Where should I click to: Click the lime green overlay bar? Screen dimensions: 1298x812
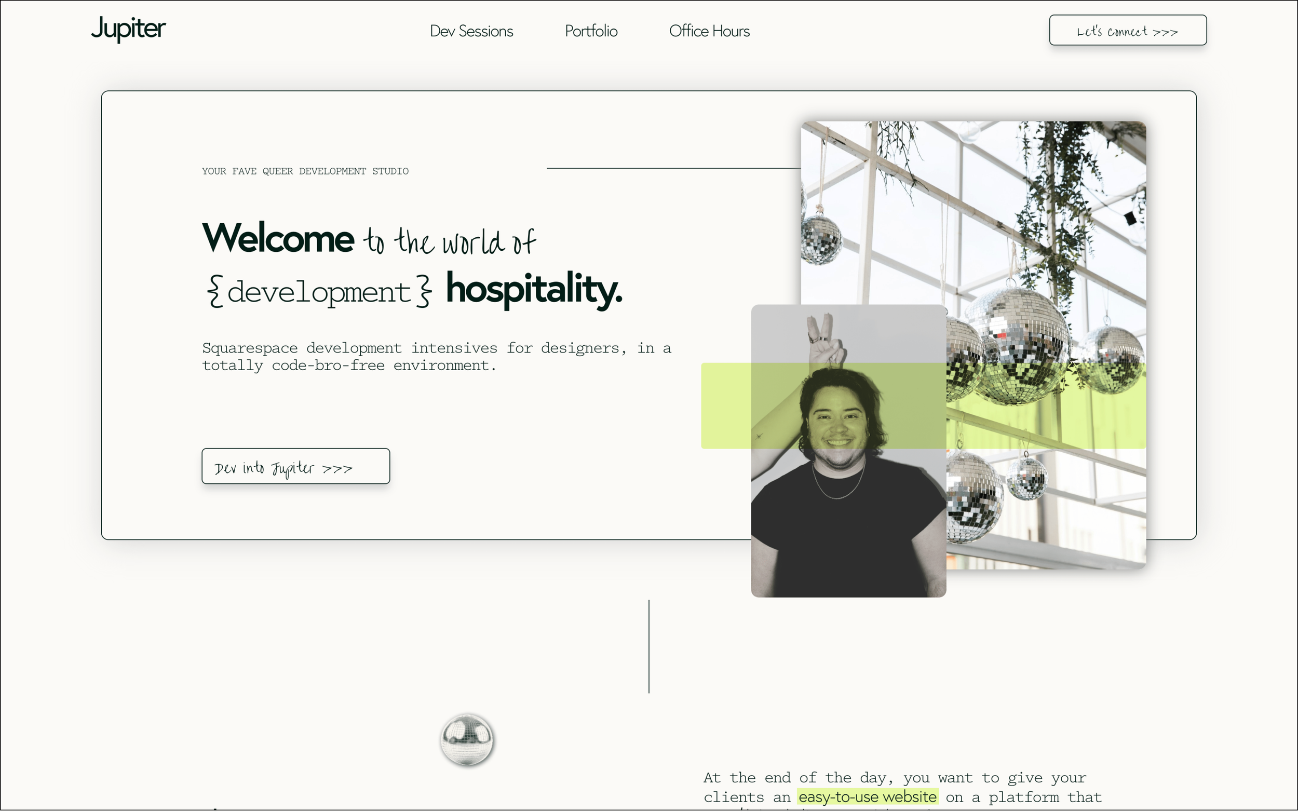click(725, 406)
